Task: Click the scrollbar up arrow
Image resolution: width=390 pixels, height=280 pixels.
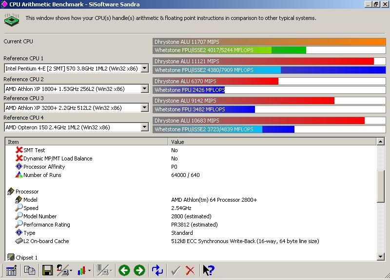Action: (381, 141)
